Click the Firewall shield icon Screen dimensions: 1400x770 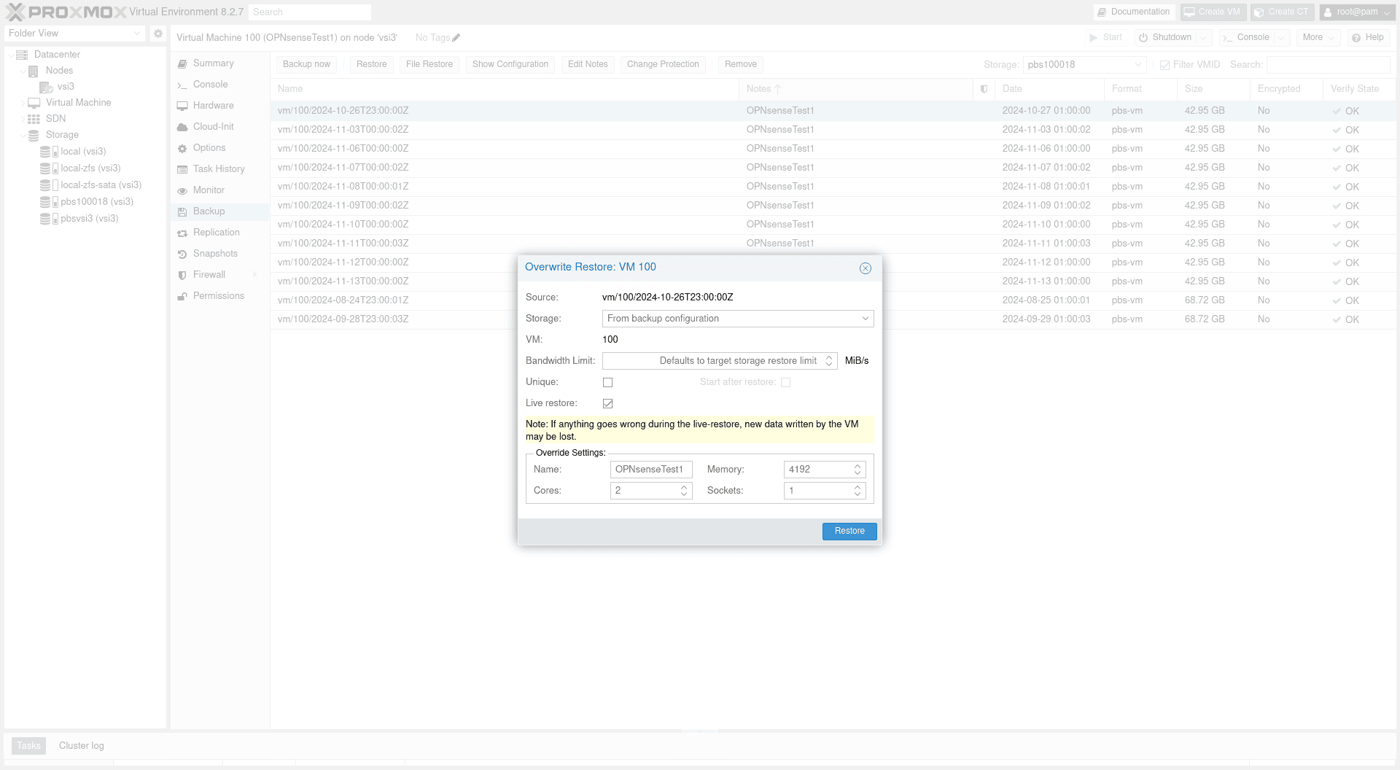tap(182, 276)
